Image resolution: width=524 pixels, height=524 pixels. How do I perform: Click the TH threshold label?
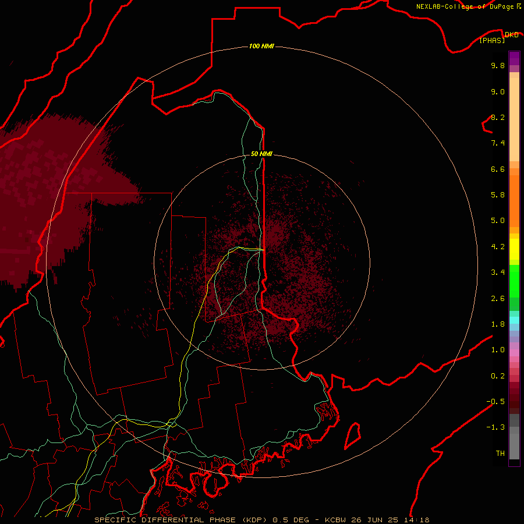click(500, 454)
